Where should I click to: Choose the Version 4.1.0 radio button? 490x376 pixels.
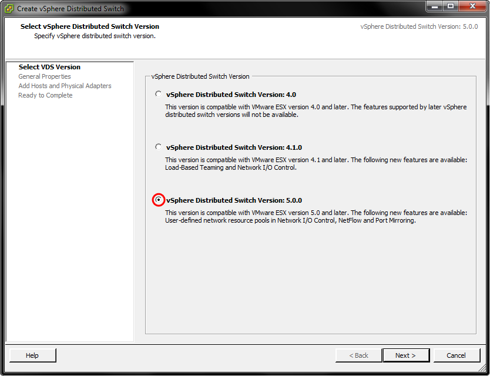coord(158,147)
